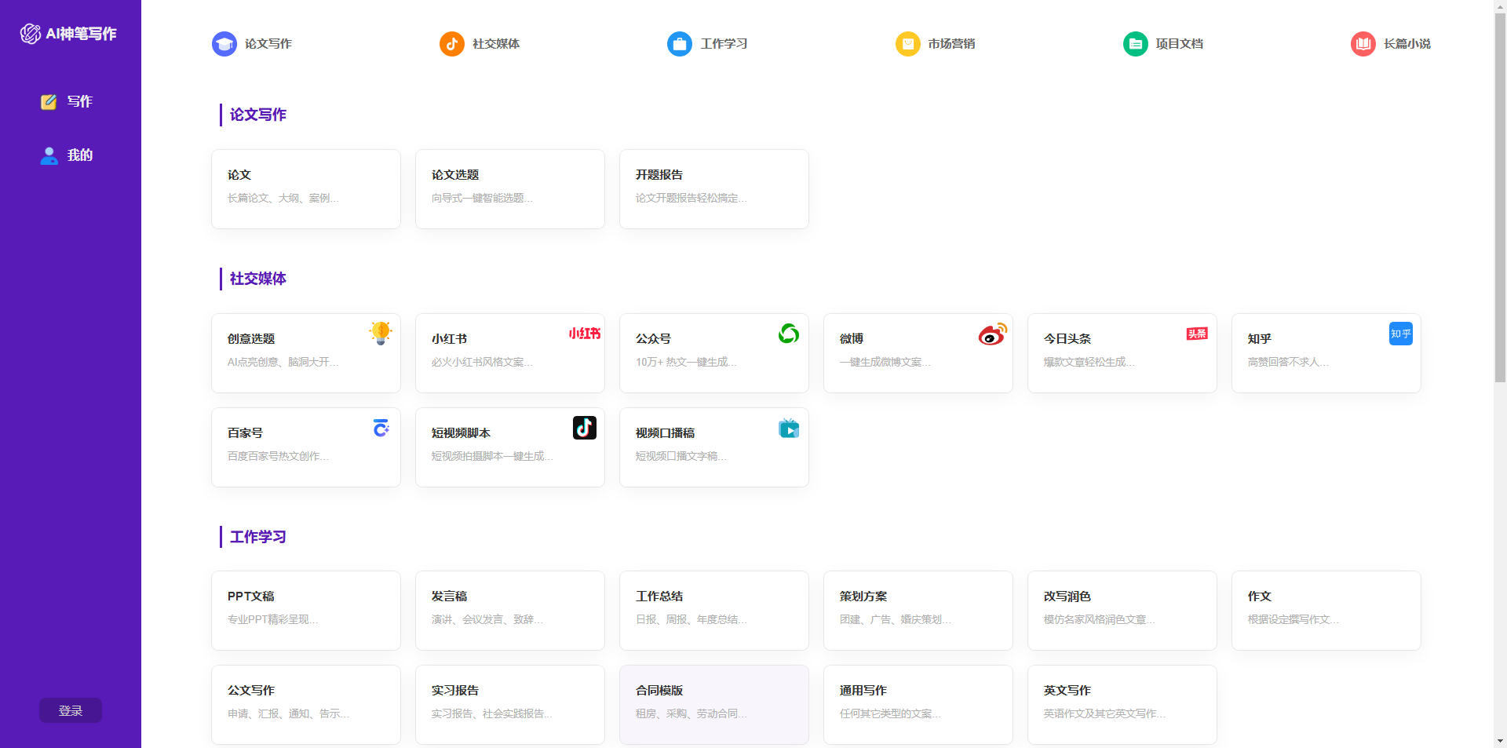Click the lightbulb icon on 创意选题 card
This screenshot has height=748, width=1507.
[x=381, y=333]
